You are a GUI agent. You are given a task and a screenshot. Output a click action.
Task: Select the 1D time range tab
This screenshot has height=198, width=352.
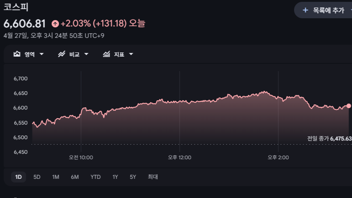pyautogui.click(x=18, y=177)
